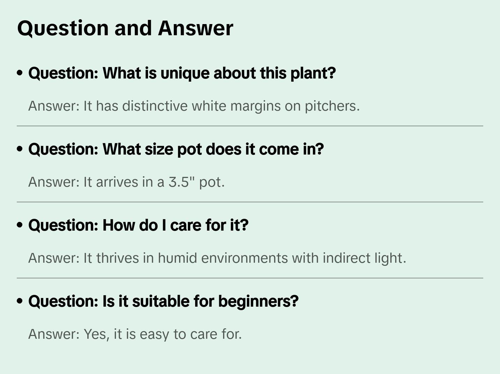Select the answer "Yes, it is easy to care for"
This screenshot has width=500, height=374.
[135, 334]
